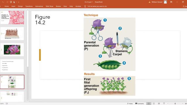Image resolution: width=187 pixels, height=105 pixels.
Task: Switch to the Design tab
Action: pyautogui.click(x=20, y=6)
